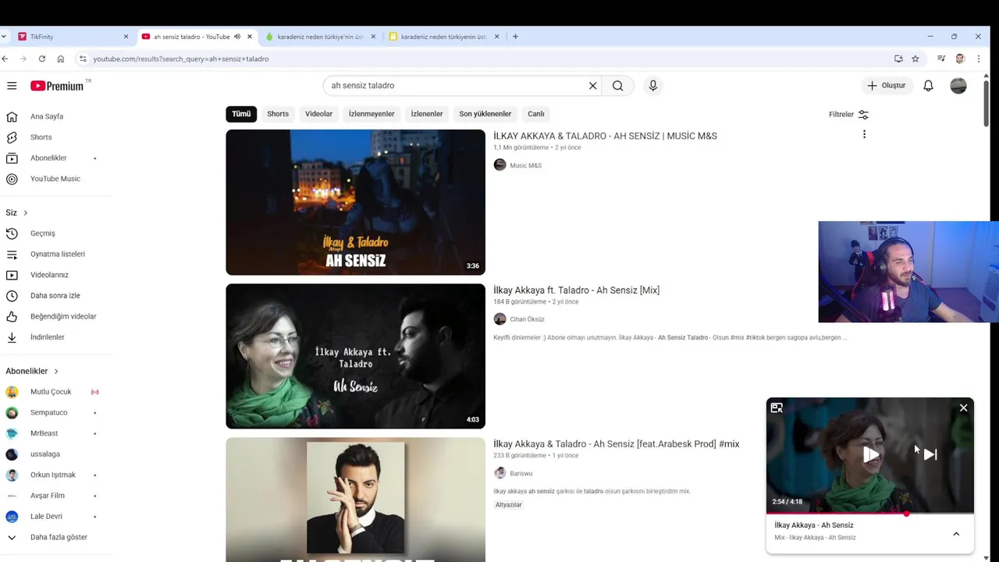
Task: Open Bariswu channel link
Action: click(x=521, y=474)
